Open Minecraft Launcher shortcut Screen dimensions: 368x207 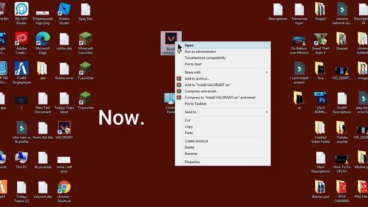86,39
